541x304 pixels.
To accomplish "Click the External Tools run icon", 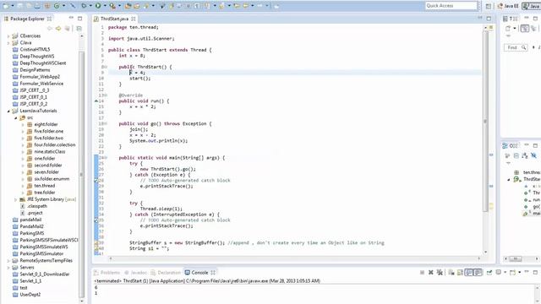I will (112, 6).
